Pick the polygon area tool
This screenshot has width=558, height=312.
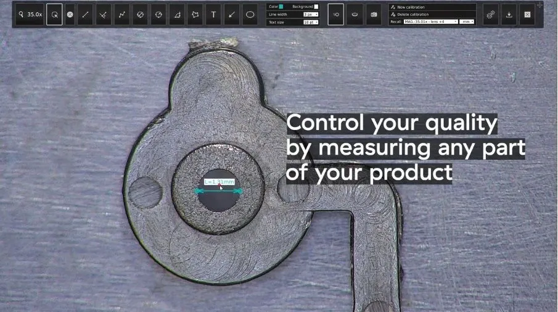coord(195,14)
